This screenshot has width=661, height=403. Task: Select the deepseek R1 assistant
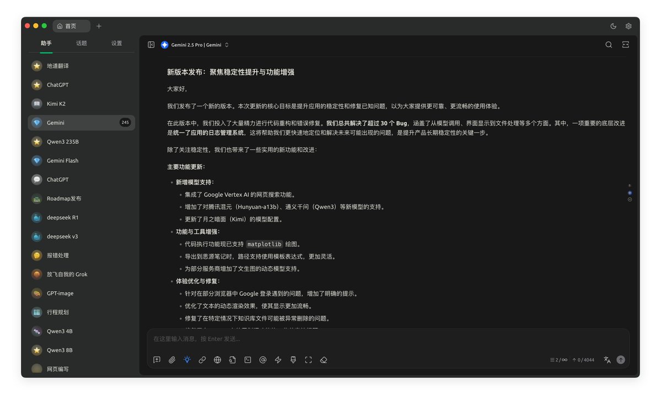[82, 218]
